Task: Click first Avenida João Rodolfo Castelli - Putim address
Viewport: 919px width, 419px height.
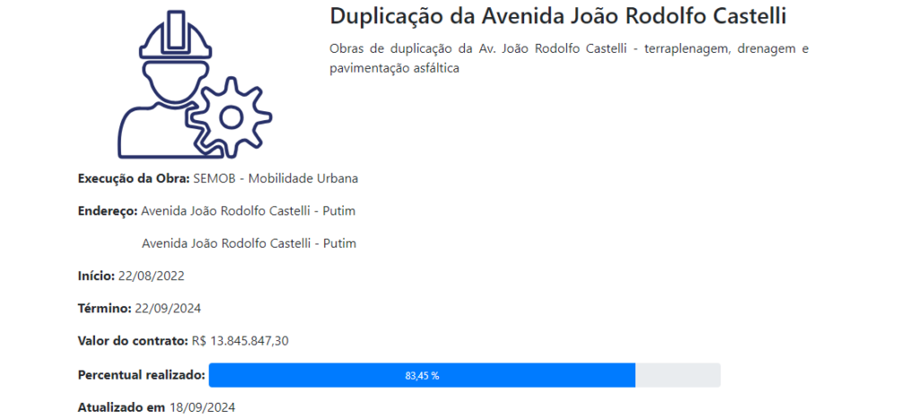Action: [249, 211]
